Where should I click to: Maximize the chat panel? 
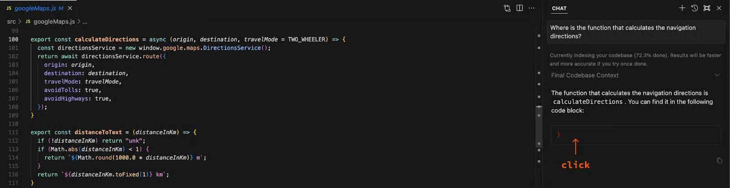[707, 8]
